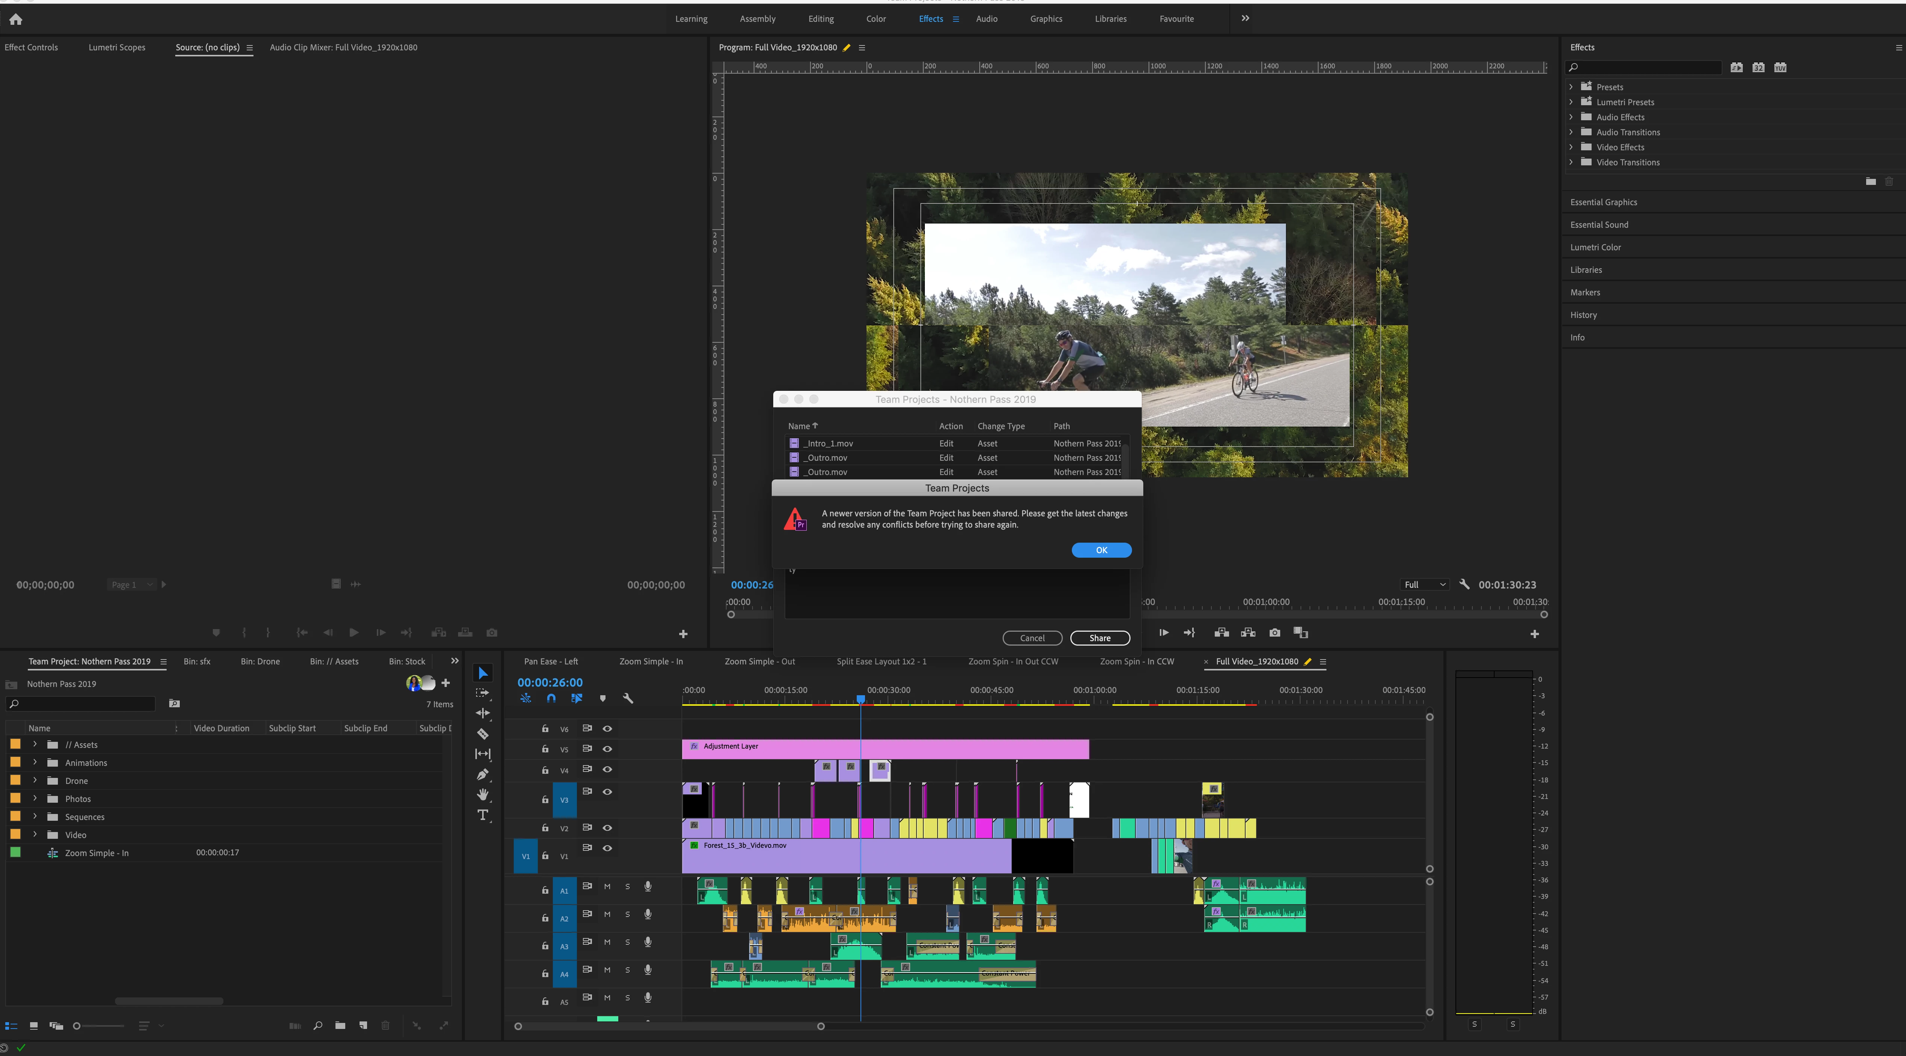Select the Razor tool in the toolbar
The height and width of the screenshot is (1056, 1906).
pos(483,734)
